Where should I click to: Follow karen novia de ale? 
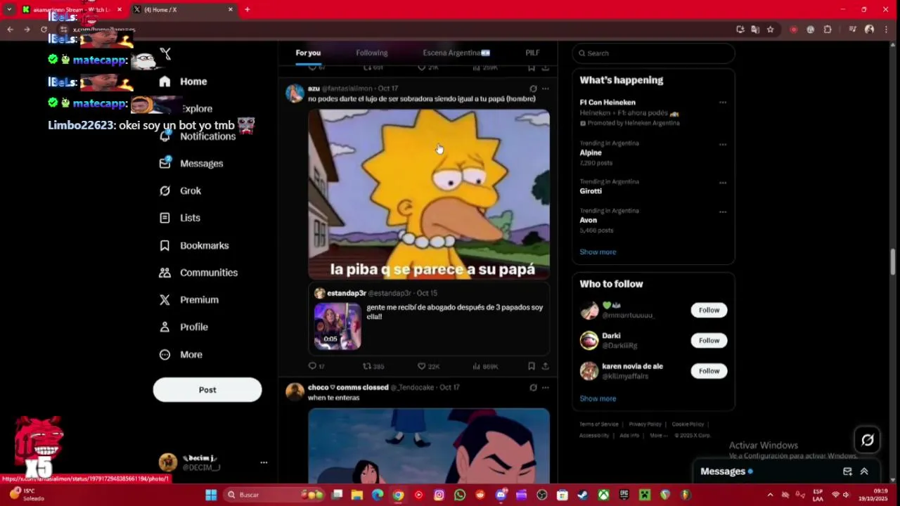[709, 370]
